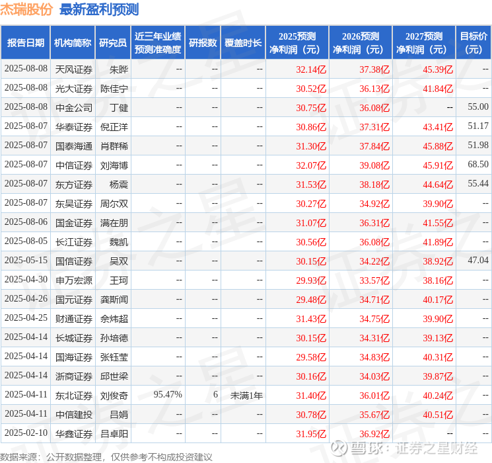Click report date 2025-02-10

(x=26, y=433)
